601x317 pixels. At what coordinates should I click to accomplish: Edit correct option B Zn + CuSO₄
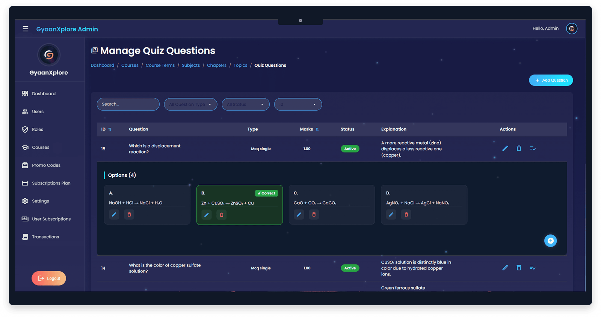point(207,215)
